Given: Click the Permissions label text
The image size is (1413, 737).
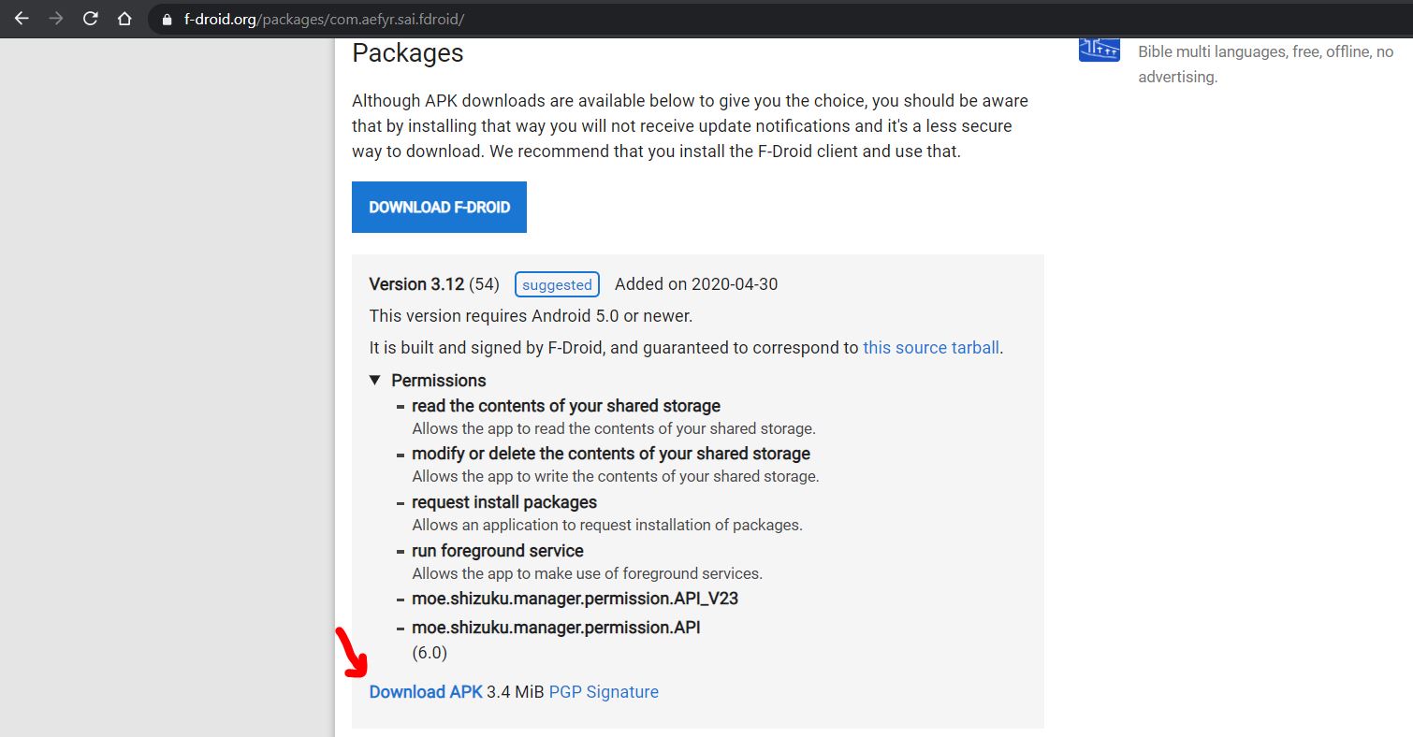Looking at the screenshot, I should pos(439,381).
